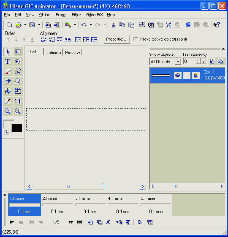Open the Video F/X menu
The height and width of the screenshot is (237, 228).
tap(94, 14)
